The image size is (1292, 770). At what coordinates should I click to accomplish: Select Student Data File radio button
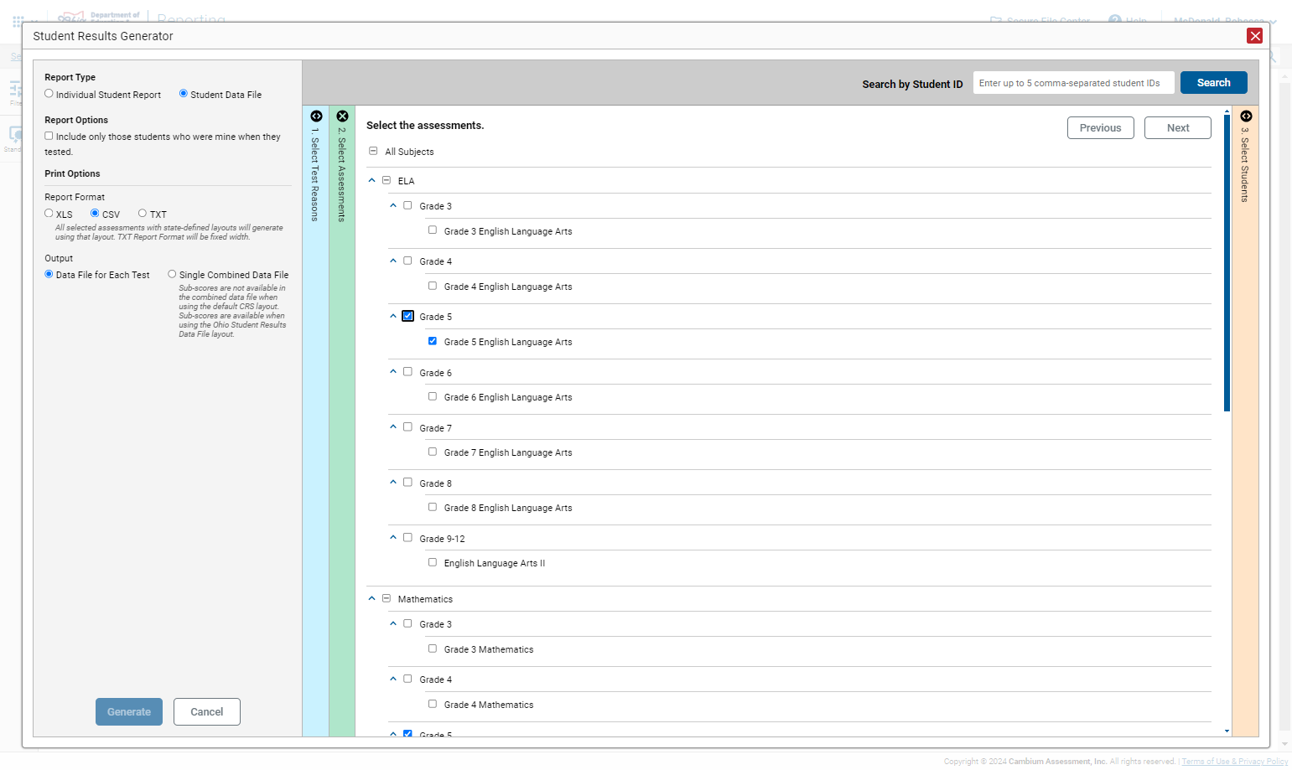point(184,94)
